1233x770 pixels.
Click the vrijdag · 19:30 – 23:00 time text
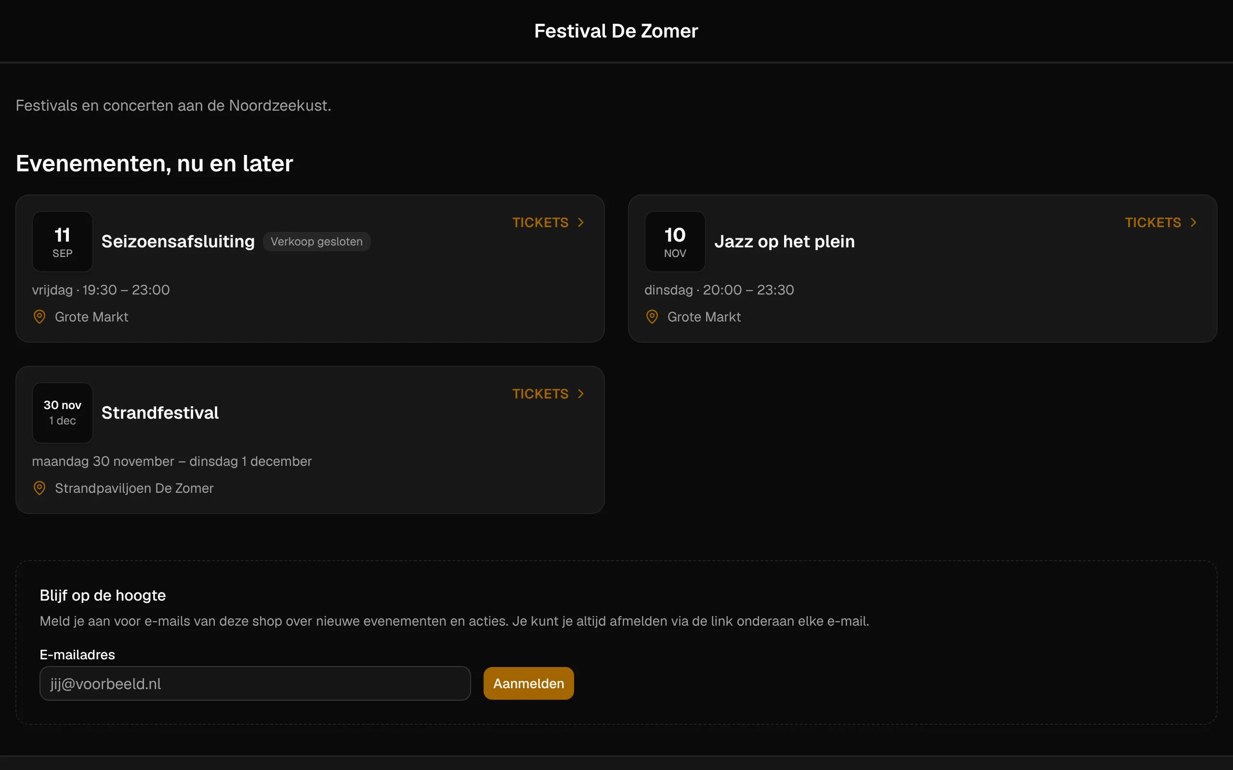click(x=101, y=290)
